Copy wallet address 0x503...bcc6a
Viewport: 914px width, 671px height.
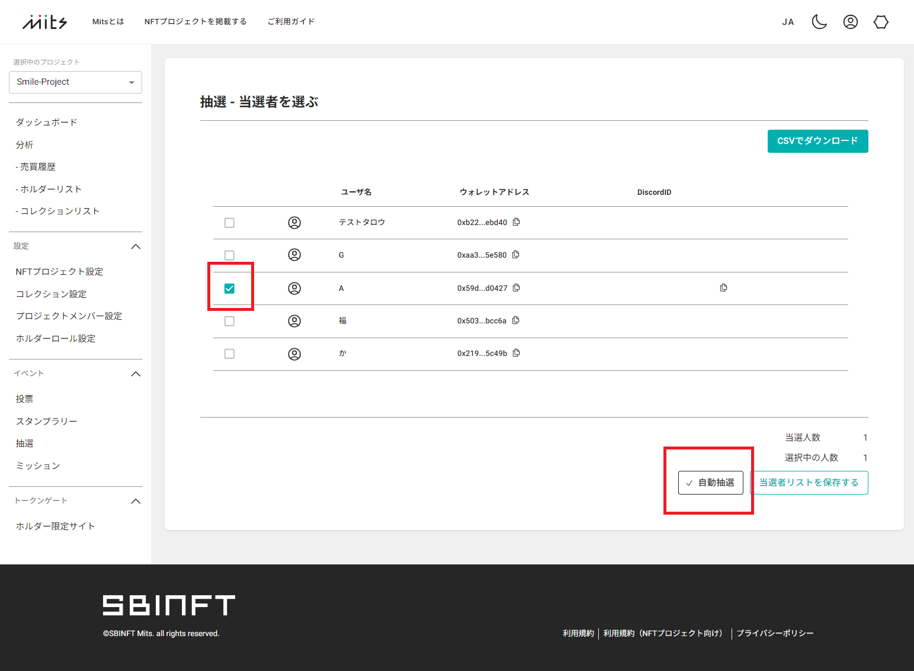516,320
